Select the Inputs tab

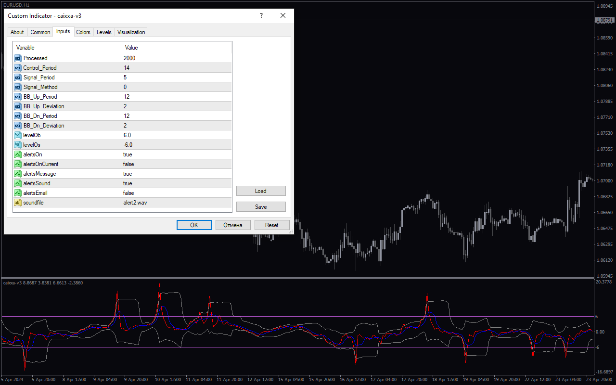click(x=63, y=31)
